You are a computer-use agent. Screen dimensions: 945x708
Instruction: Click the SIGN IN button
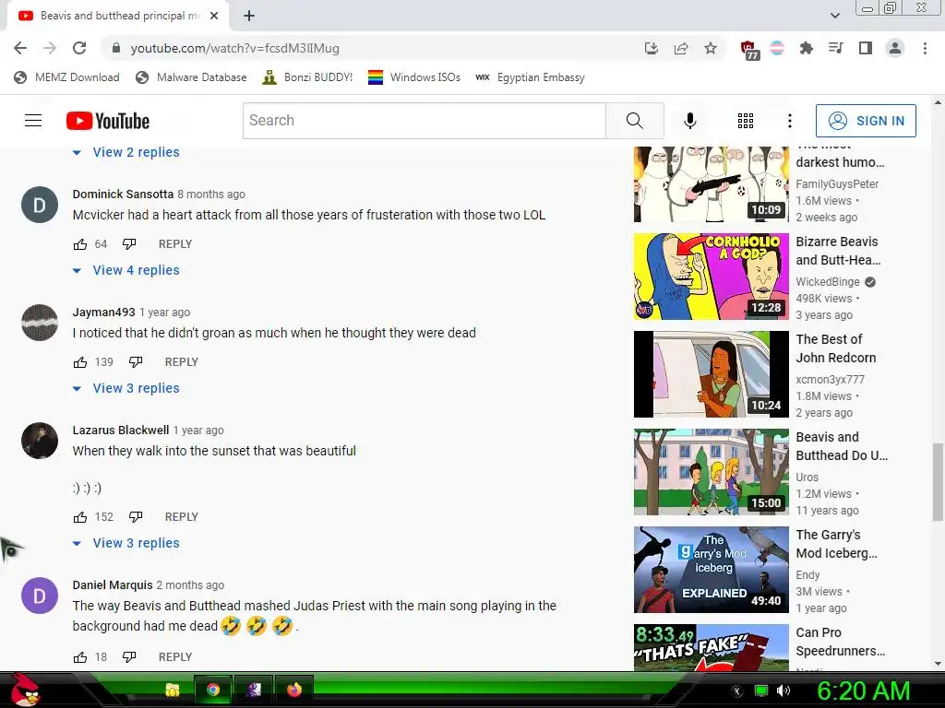coord(866,121)
